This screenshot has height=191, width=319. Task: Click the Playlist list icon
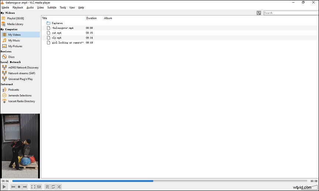[x=3, y=18]
